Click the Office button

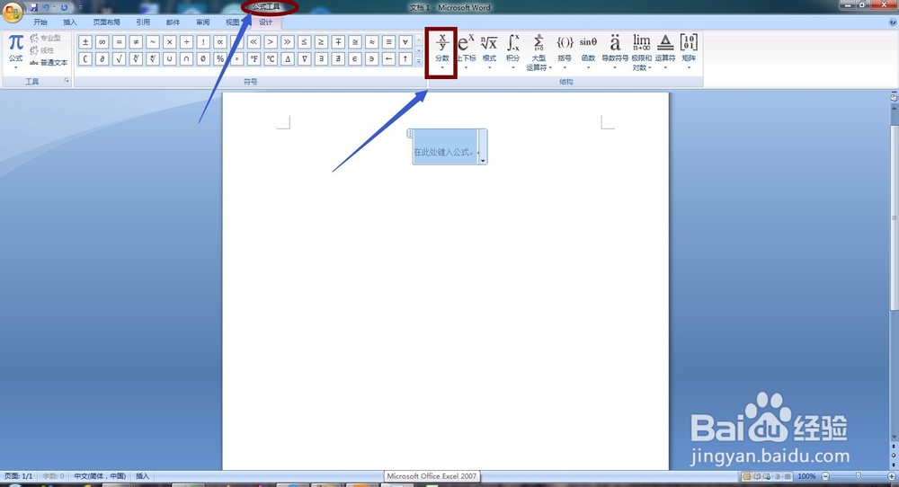(13, 12)
